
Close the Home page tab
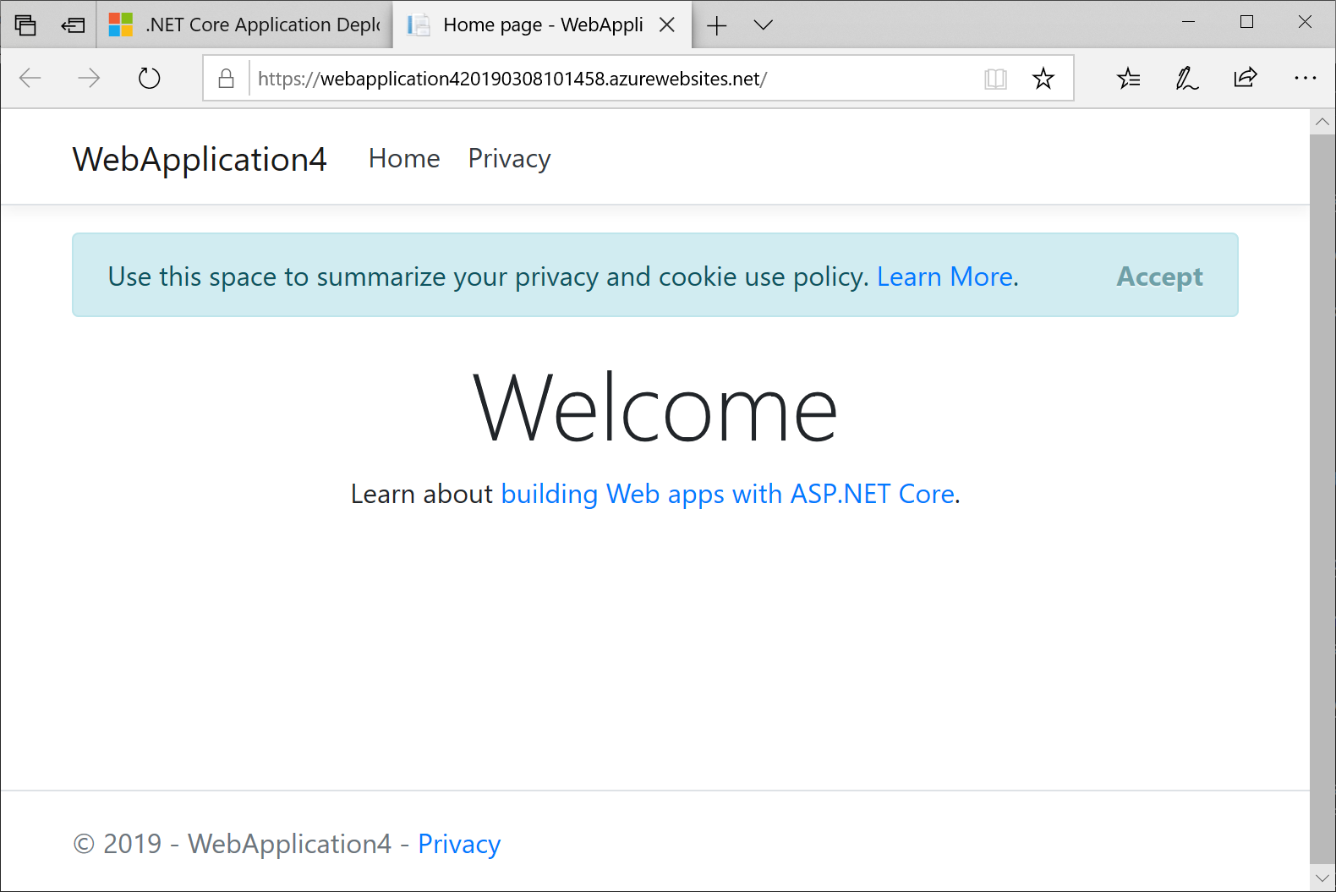667,25
